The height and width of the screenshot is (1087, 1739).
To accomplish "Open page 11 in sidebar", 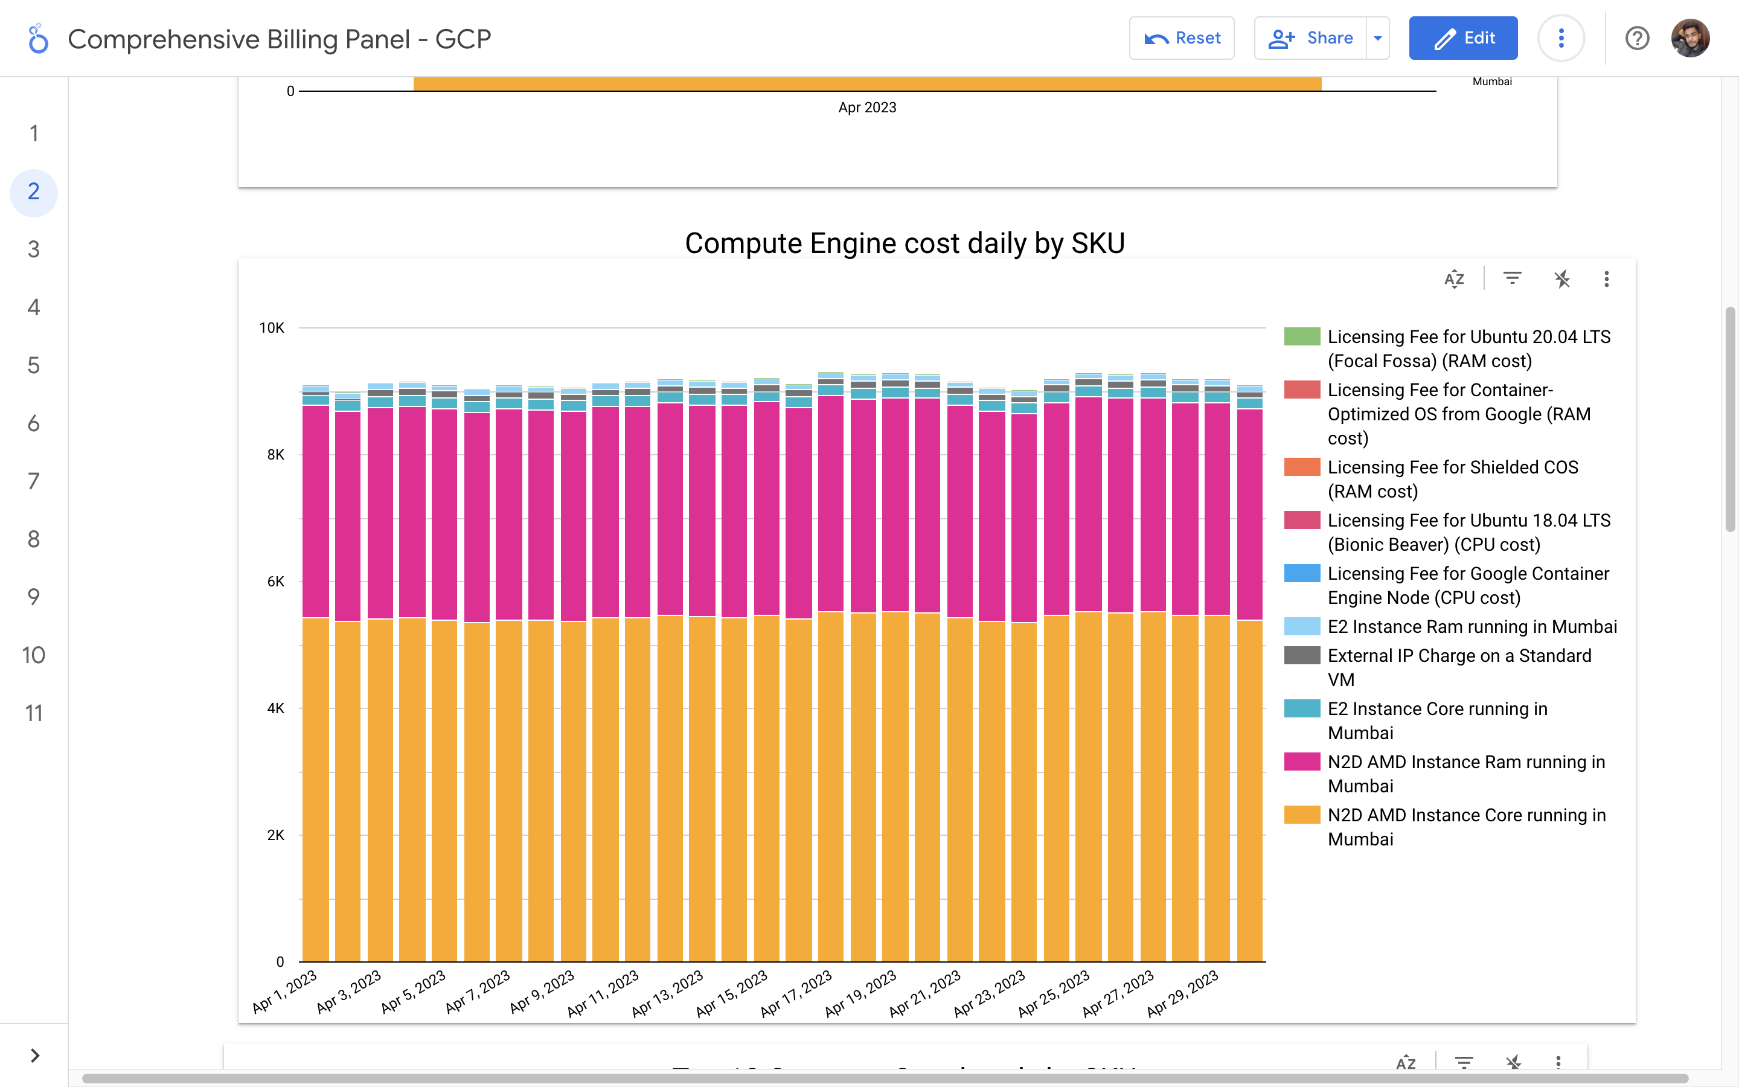I will click(34, 713).
